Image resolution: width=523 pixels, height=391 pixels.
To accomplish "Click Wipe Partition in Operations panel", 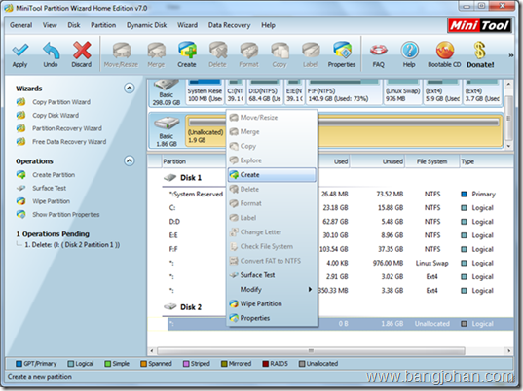I will click(x=51, y=201).
